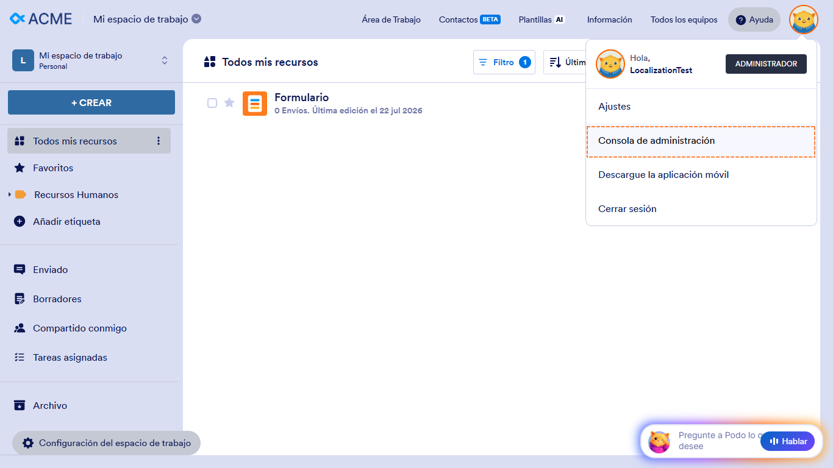
Task: Click the Compartido conmigo people icon
Action: (x=20, y=328)
